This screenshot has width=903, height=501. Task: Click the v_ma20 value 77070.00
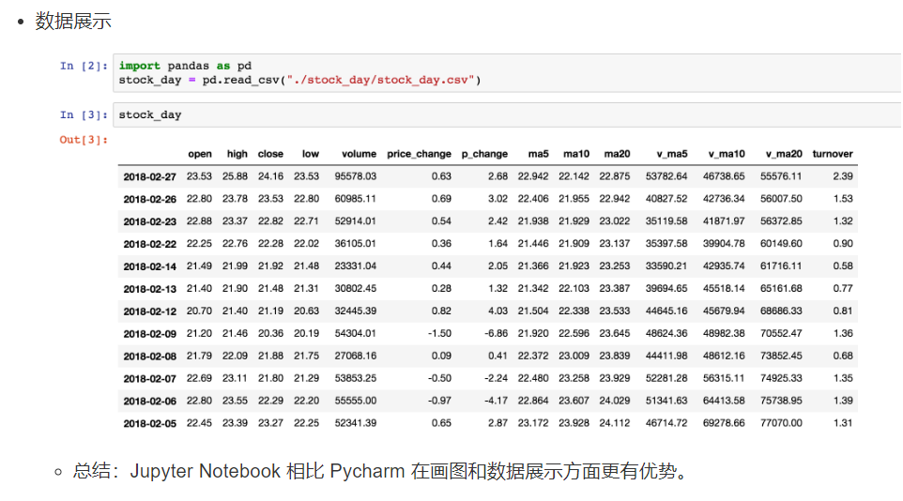coord(781,423)
